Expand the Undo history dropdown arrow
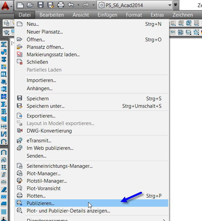Screen dimensions: 202x221 (x=78, y=5)
